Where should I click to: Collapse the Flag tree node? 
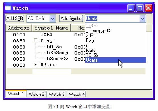[x=36, y=40]
